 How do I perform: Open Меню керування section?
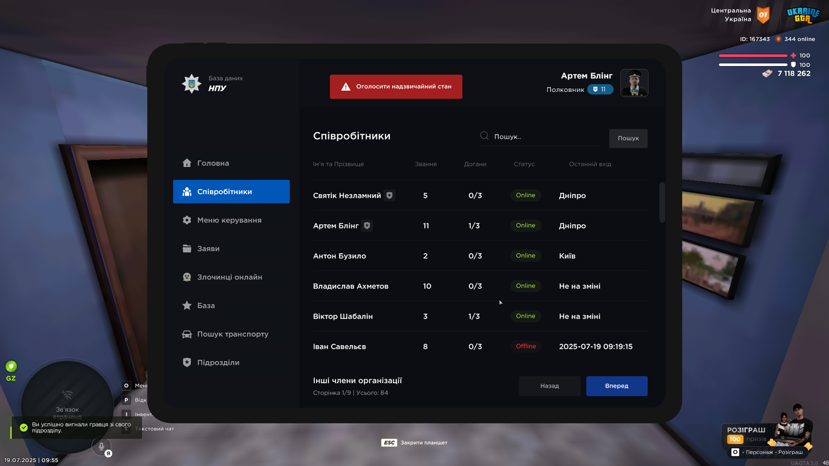coord(231,220)
